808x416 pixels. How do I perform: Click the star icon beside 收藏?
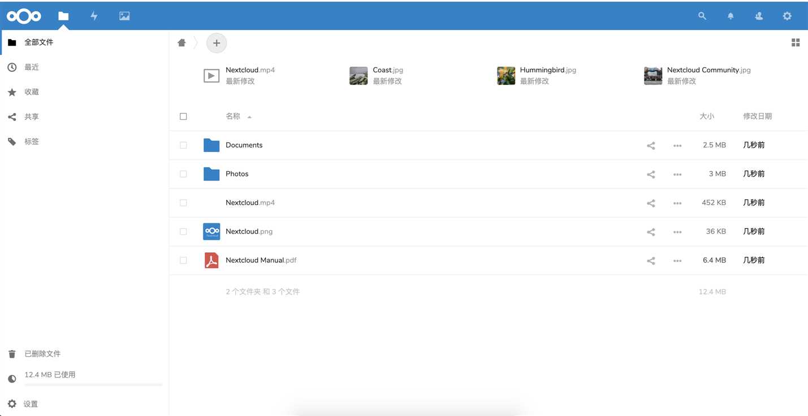point(12,92)
